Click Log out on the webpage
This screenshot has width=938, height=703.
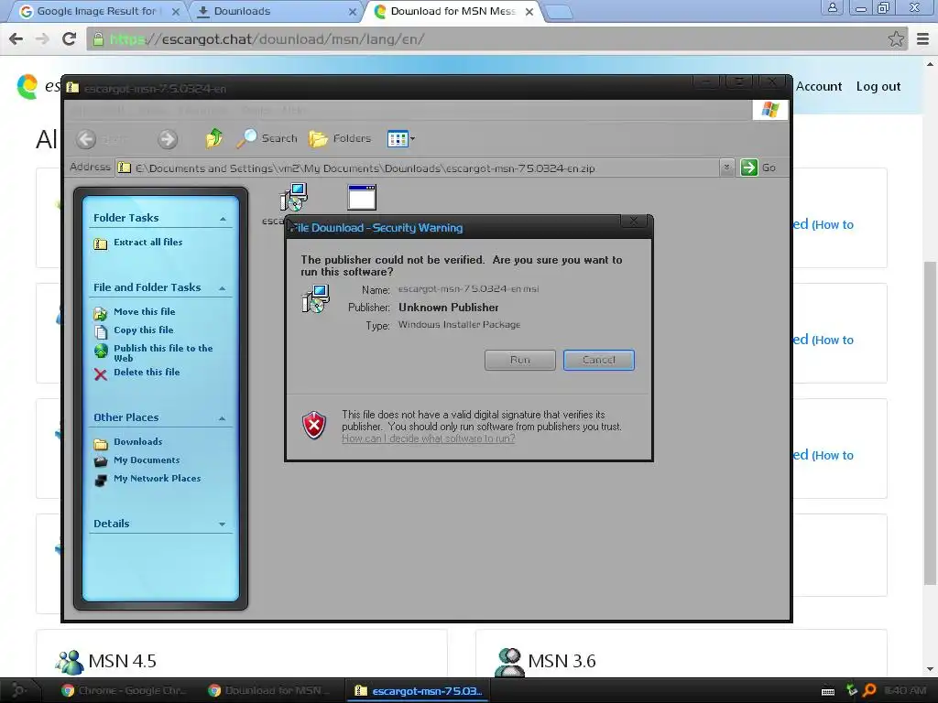coord(878,87)
